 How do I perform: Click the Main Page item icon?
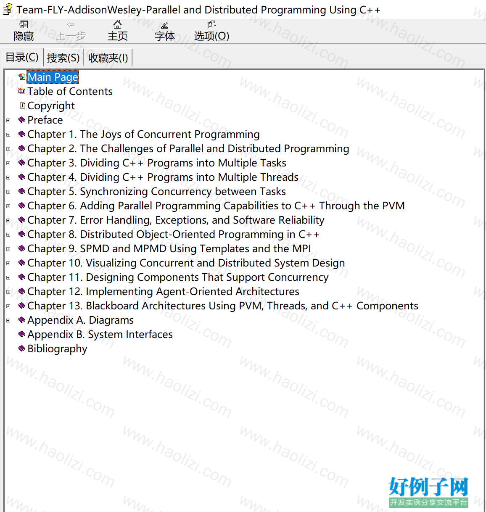click(x=22, y=77)
